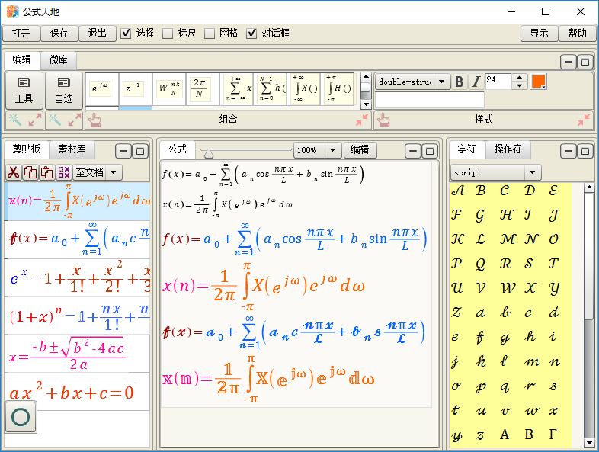Click the paste icon in clipboard panel

(x=46, y=172)
